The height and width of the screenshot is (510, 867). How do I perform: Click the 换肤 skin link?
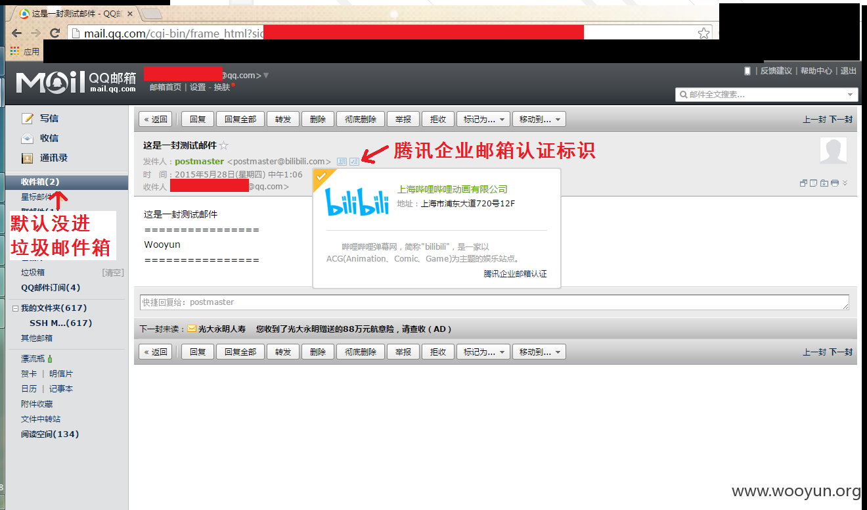[x=222, y=87]
